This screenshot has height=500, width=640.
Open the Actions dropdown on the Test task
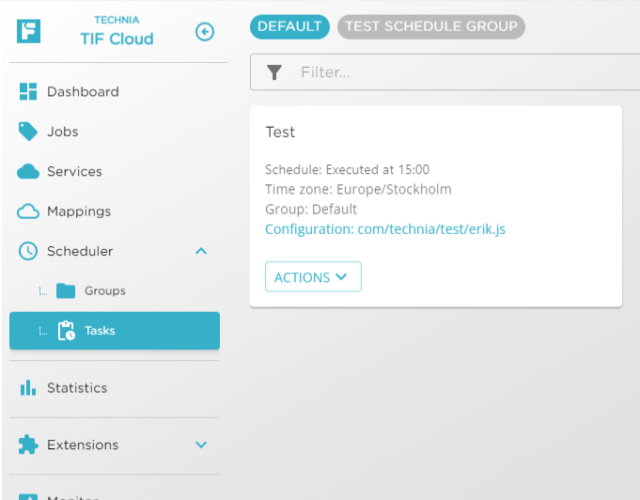click(x=313, y=277)
